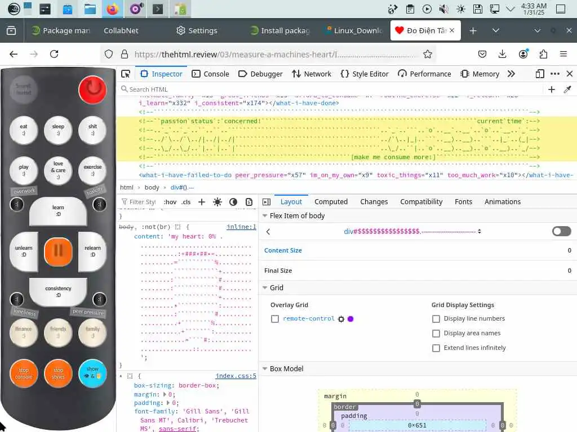The height and width of the screenshot is (432, 577).
Task: Select the body breadcrumb
Action: tap(152, 187)
